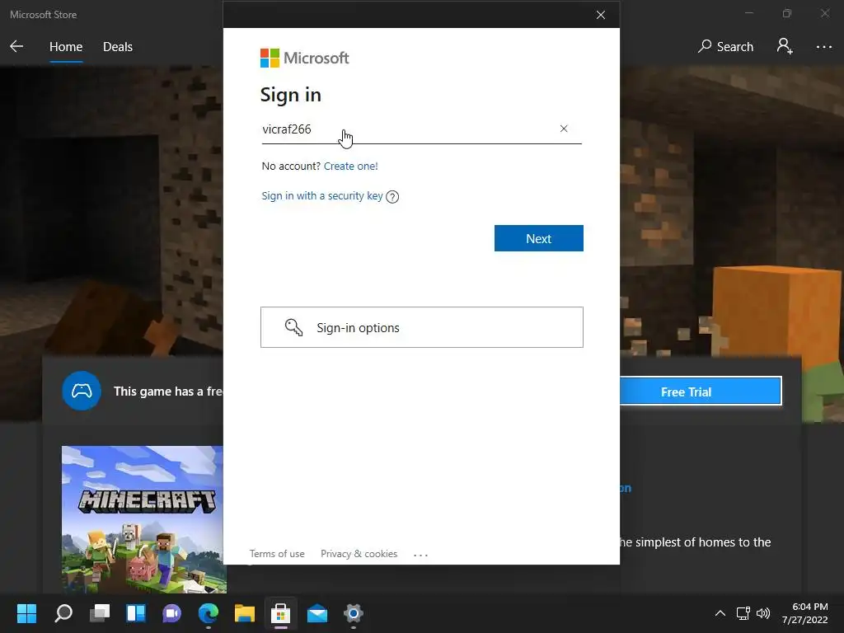Click the key icon in Sign-in options
Viewport: 844px width, 633px height.
point(293,327)
